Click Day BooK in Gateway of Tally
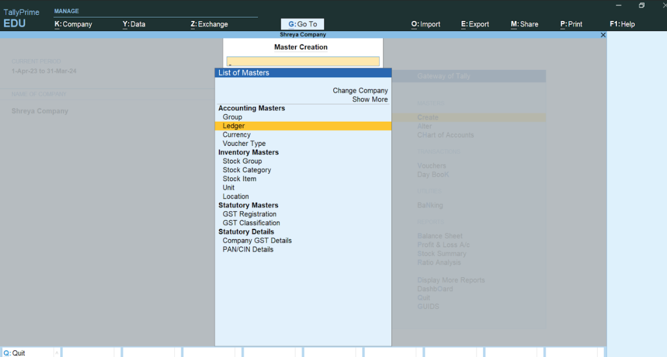667x357 pixels. [x=433, y=174]
